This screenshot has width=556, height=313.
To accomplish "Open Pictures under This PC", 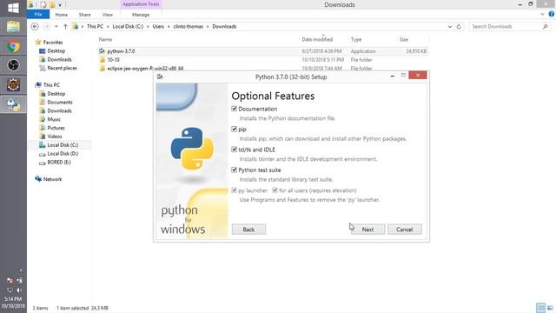I will [x=56, y=128].
